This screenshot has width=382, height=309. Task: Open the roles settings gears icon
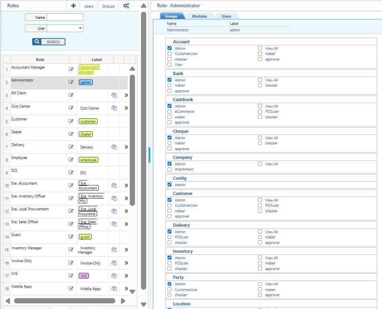point(126,6)
